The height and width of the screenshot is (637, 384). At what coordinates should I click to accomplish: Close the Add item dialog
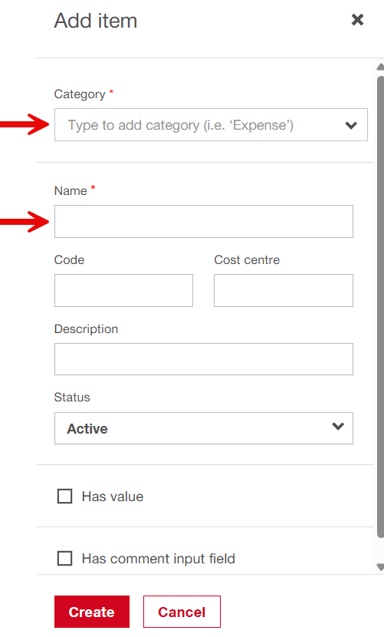[357, 19]
